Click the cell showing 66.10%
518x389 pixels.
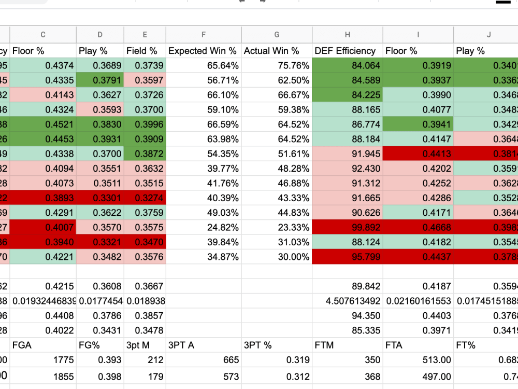pos(204,94)
